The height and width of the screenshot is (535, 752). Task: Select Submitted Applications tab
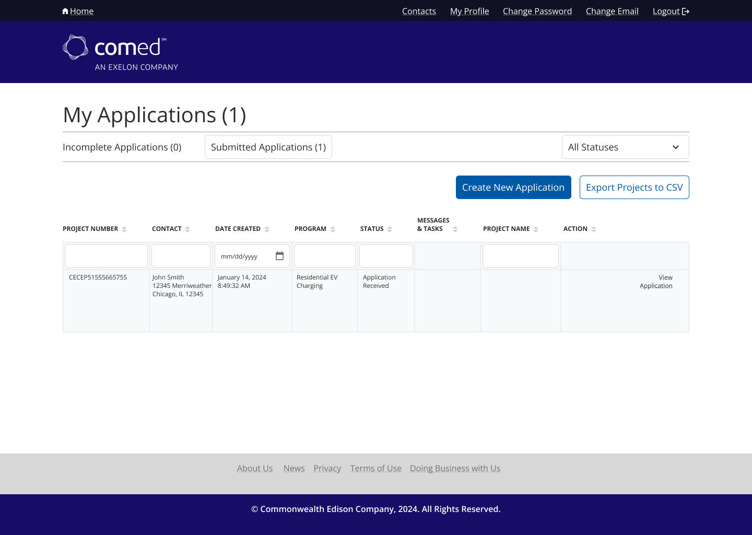click(268, 147)
